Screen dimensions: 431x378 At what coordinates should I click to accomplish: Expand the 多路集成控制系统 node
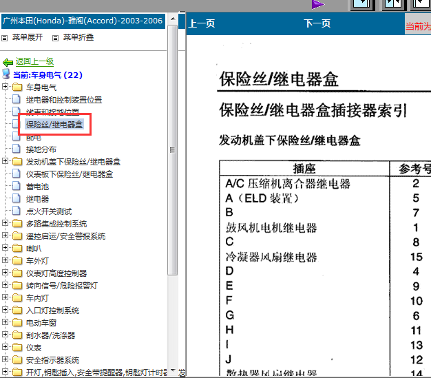pyautogui.click(x=5, y=222)
